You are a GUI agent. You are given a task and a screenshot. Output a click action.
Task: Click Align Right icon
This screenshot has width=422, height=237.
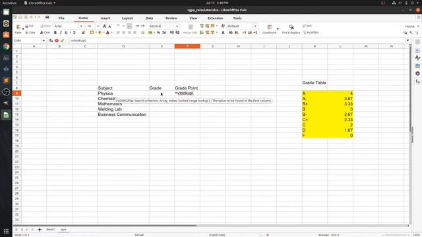(x=129, y=32)
